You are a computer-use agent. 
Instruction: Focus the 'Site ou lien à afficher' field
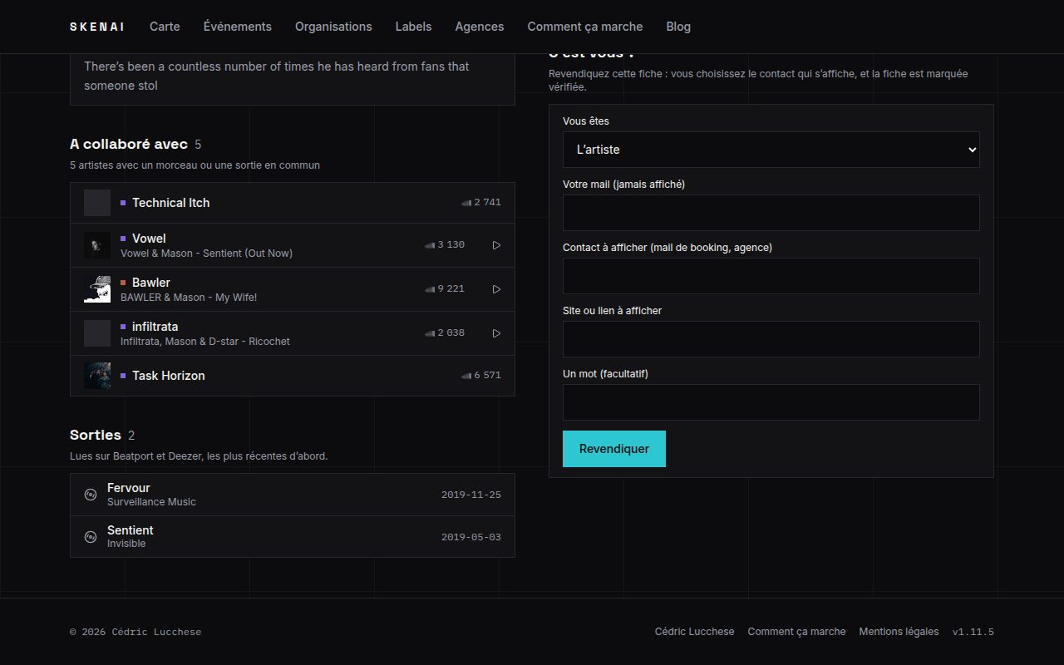click(771, 339)
